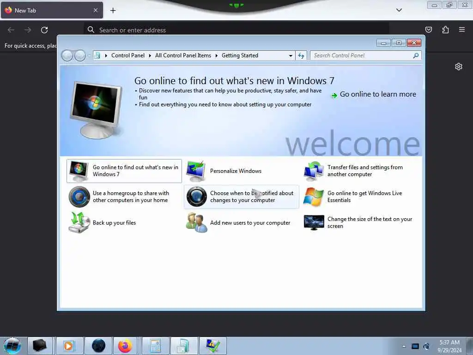Click 'Add new users to your computer' label
The image size is (473, 355).
pos(250,223)
